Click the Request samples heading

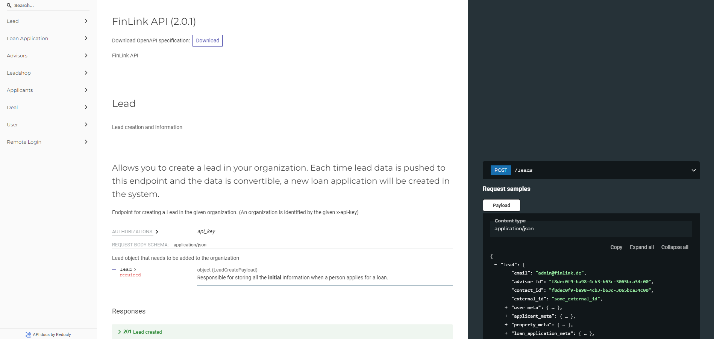[506, 189]
